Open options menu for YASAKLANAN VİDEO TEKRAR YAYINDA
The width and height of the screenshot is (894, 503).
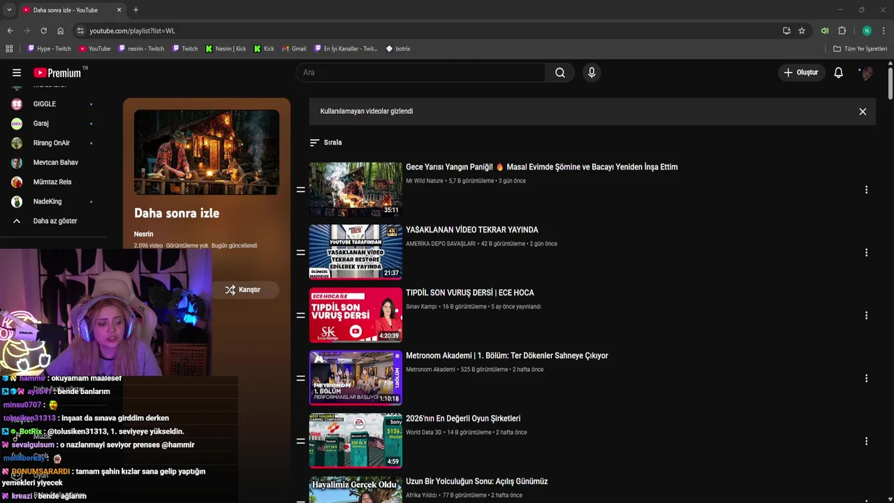866,252
